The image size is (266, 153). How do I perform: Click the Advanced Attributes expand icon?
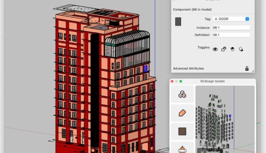pos(247,68)
